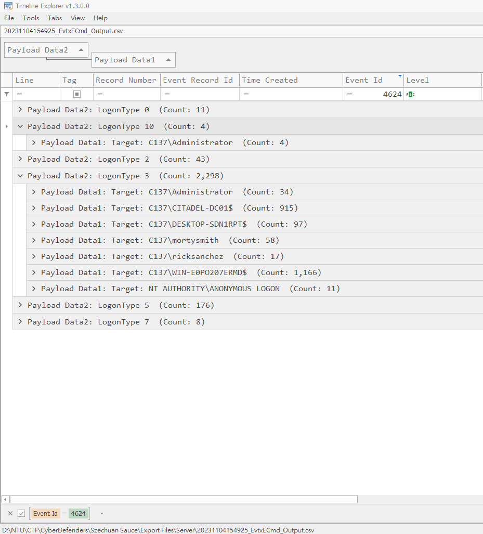Click the filter row funnel icon
The height and width of the screenshot is (534, 483).
click(7, 94)
